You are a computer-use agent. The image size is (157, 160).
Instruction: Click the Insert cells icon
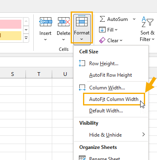coord(46,22)
